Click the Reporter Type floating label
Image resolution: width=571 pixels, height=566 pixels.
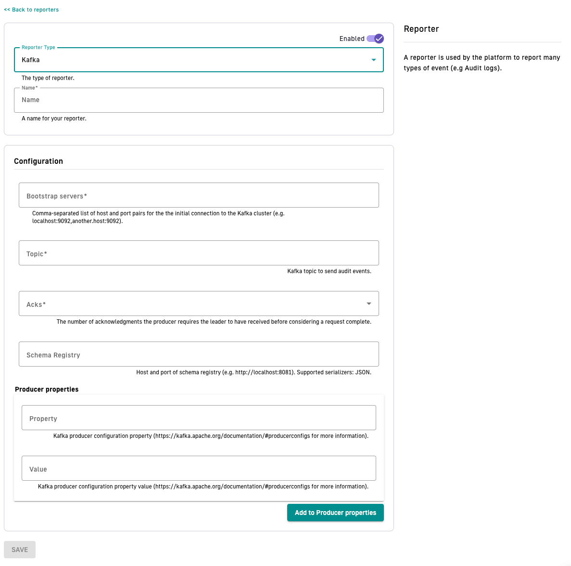[38, 48]
